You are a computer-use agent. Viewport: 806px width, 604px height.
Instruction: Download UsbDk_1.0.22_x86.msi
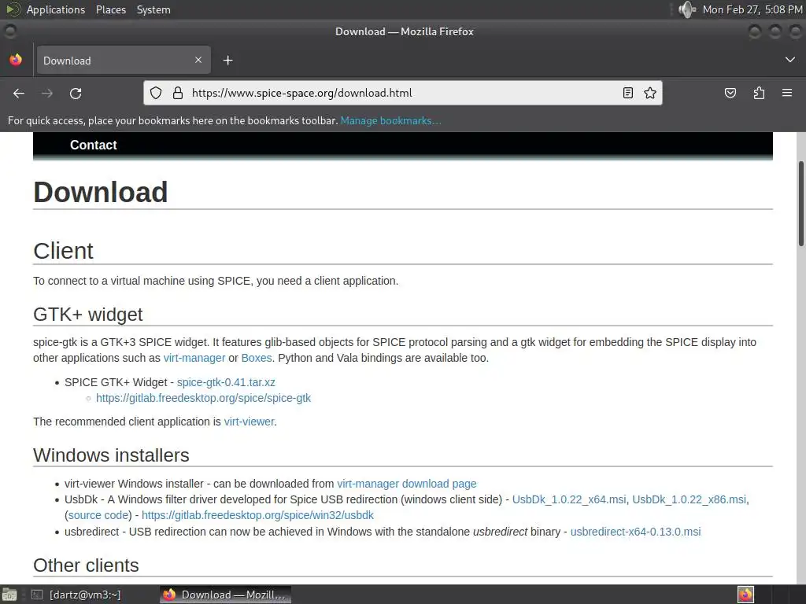(x=689, y=499)
